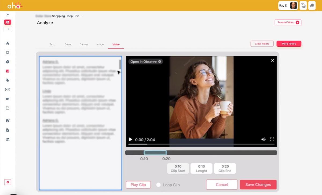
Task: Click the video progress bar
Action: (201, 144)
